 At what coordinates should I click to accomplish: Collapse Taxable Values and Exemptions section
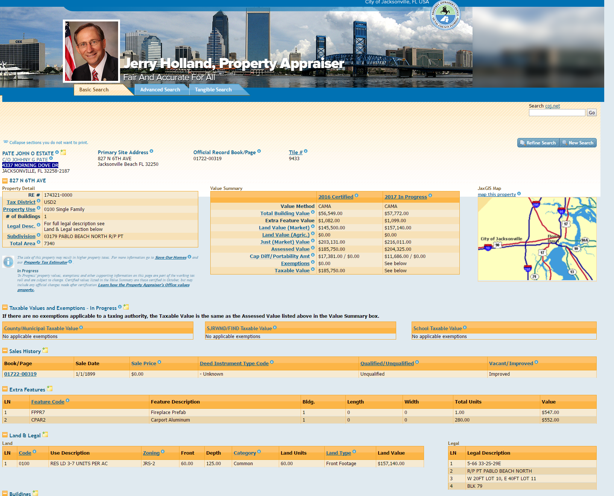[5, 308]
